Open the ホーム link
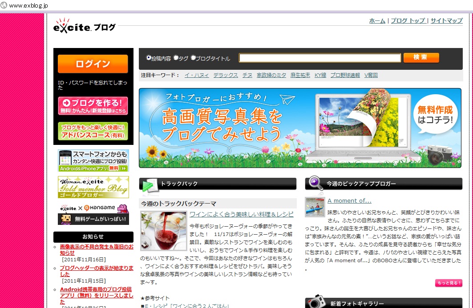Viewport: 473px width, 308px height. (377, 21)
